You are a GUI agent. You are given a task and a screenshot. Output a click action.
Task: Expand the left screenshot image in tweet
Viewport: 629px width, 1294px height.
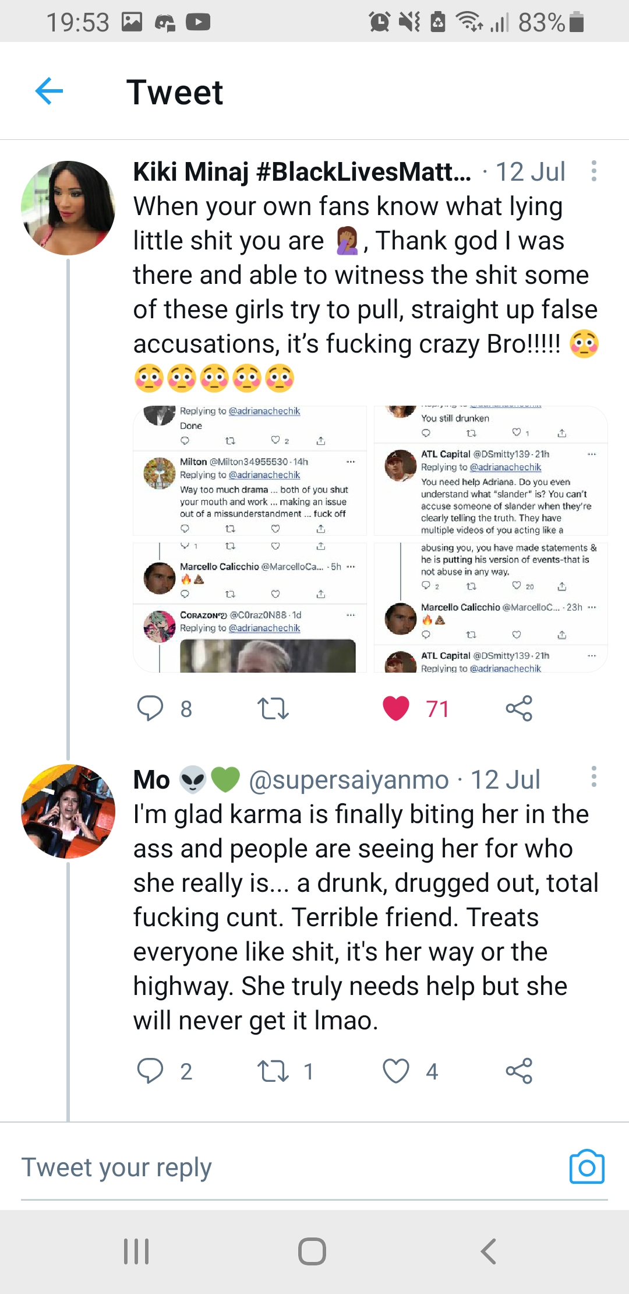tap(250, 539)
